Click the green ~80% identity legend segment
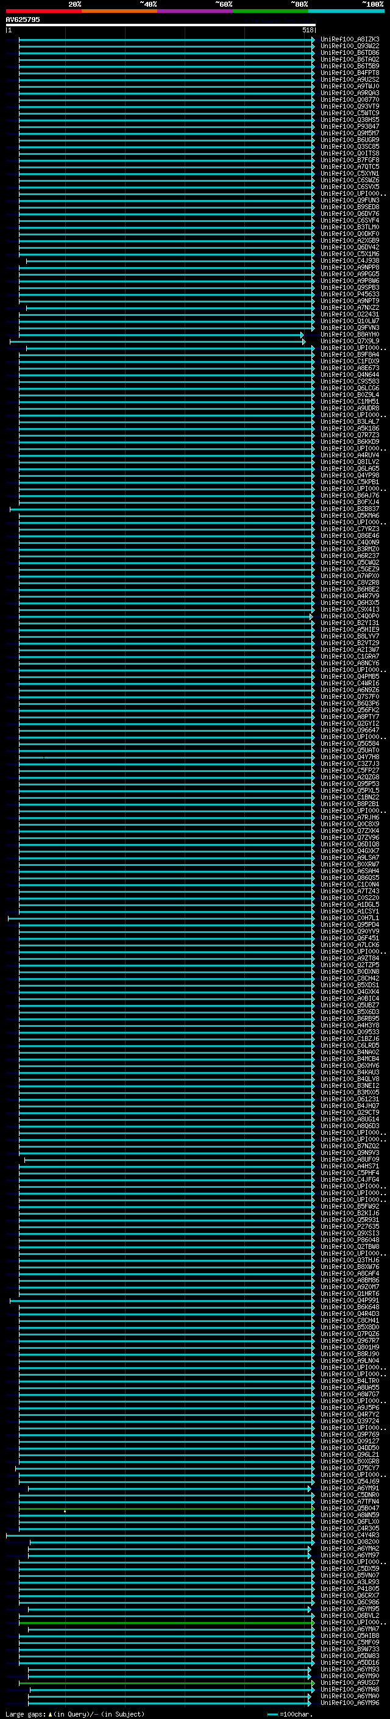The image size is (390, 1719). tap(271, 11)
